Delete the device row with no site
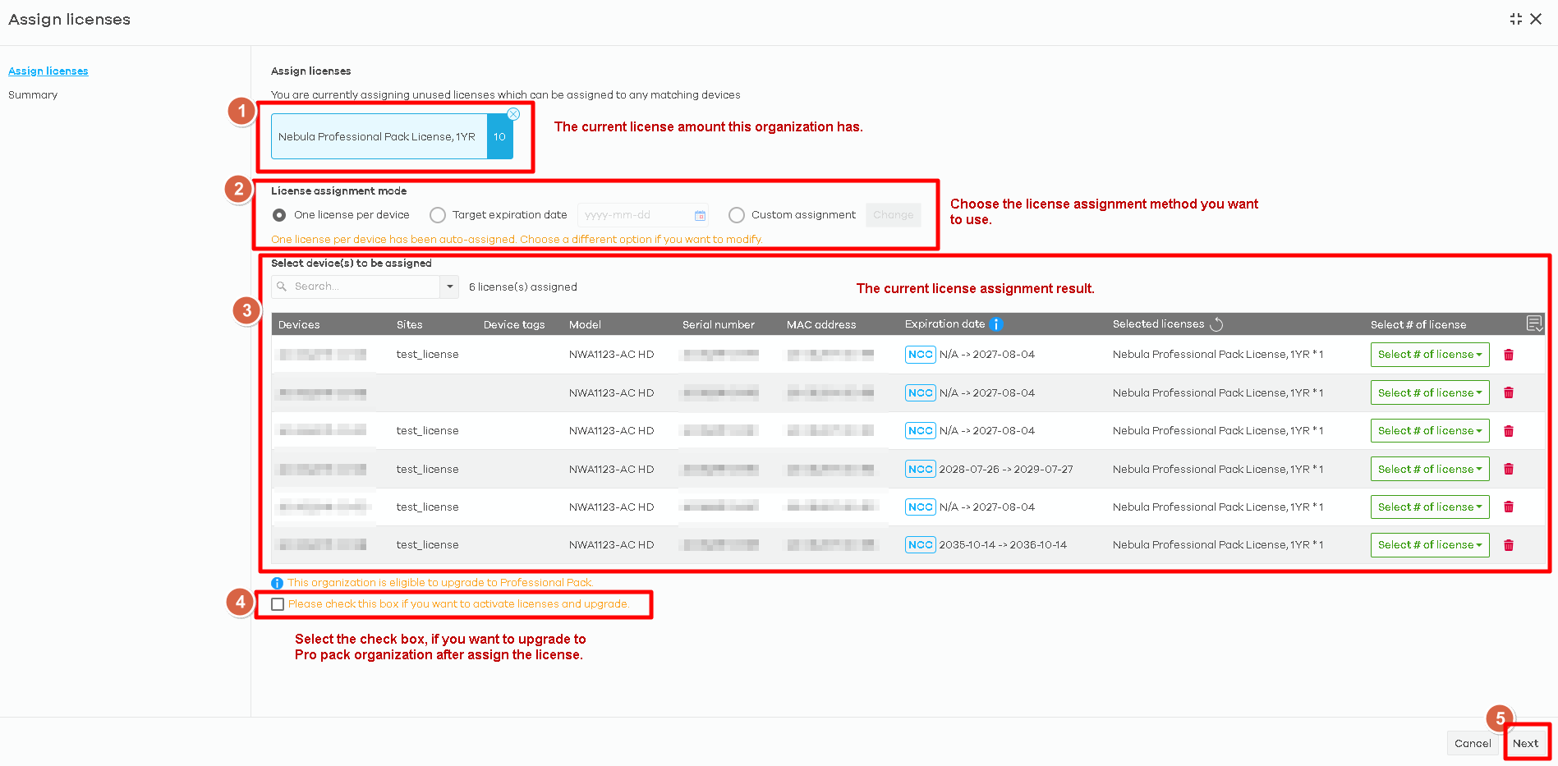 coord(1509,392)
